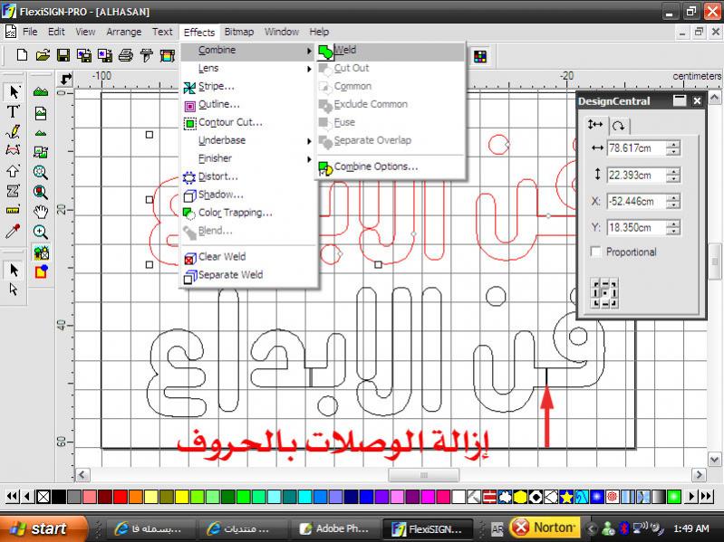Choose Weld from Combine submenu
This screenshot has height=542, width=724.
344,50
